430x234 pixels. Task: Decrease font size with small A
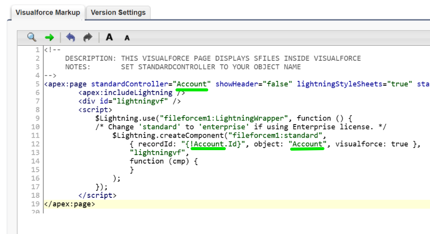[x=127, y=38]
